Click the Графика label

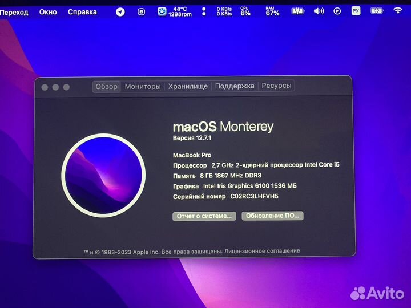(186, 187)
